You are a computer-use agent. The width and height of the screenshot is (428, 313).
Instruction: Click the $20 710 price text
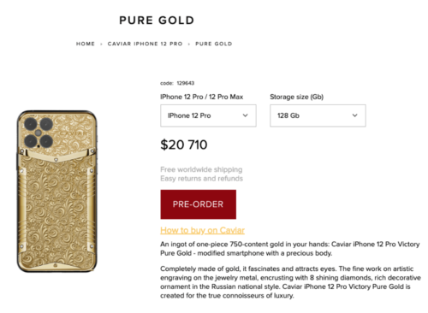click(184, 145)
